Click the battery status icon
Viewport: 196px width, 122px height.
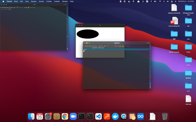pyautogui.click(x=155, y=1)
